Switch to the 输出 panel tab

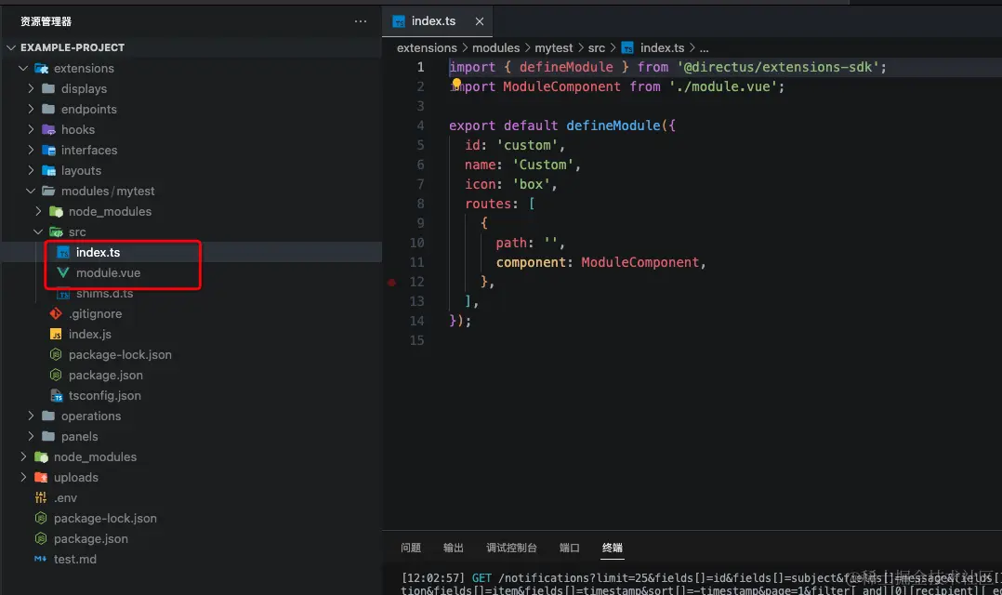click(x=453, y=548)
